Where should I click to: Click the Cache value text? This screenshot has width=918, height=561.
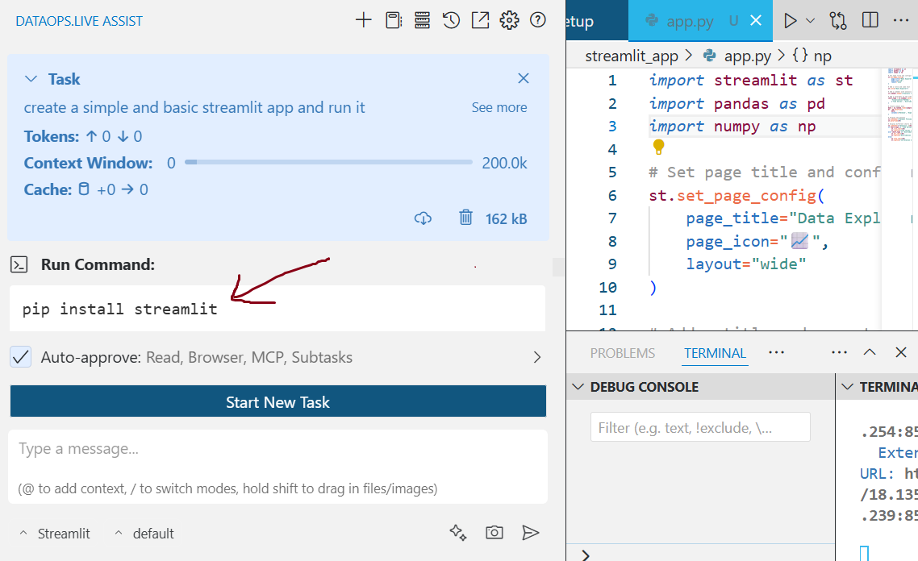pos(86,189)
